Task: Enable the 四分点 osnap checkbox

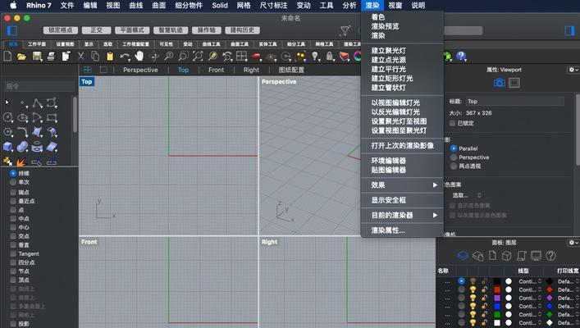Action: tap(13, 262)
